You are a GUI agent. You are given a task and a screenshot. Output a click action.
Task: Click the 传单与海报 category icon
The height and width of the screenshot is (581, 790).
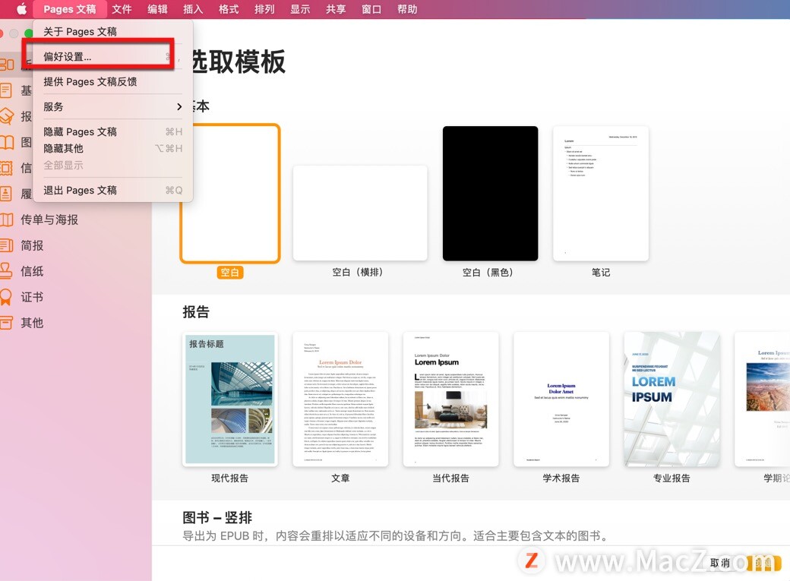(x=7, y=219)
